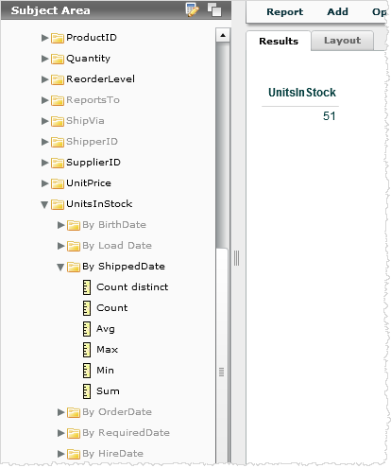The image size is (391, 468).
Task: Open the Results tab
Action: coord(279,41)
